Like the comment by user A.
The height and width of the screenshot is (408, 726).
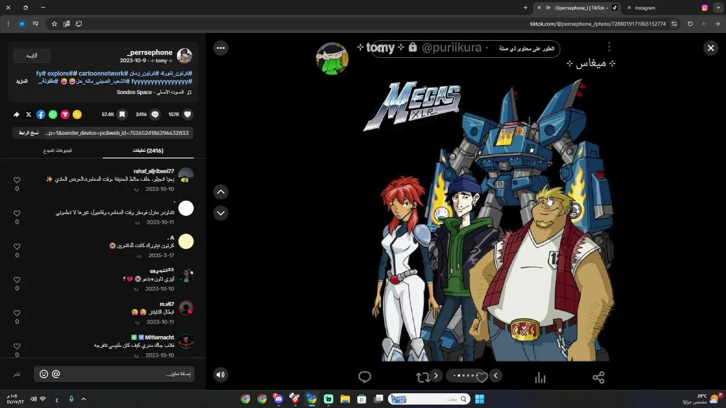[17, 246]
